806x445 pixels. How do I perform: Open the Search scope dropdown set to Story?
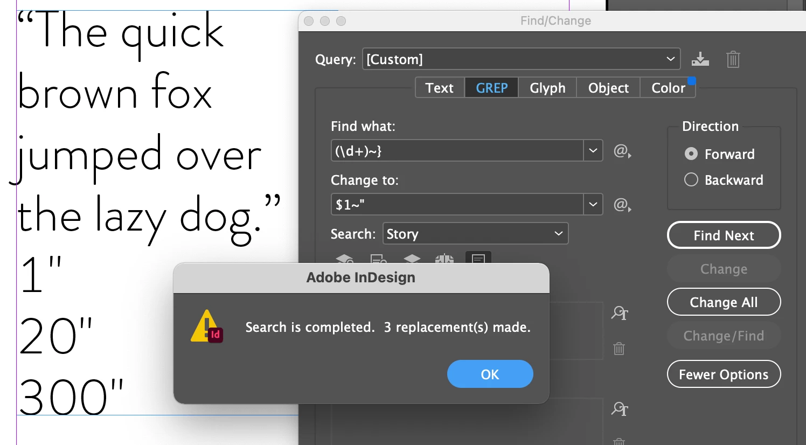point(475,233)
